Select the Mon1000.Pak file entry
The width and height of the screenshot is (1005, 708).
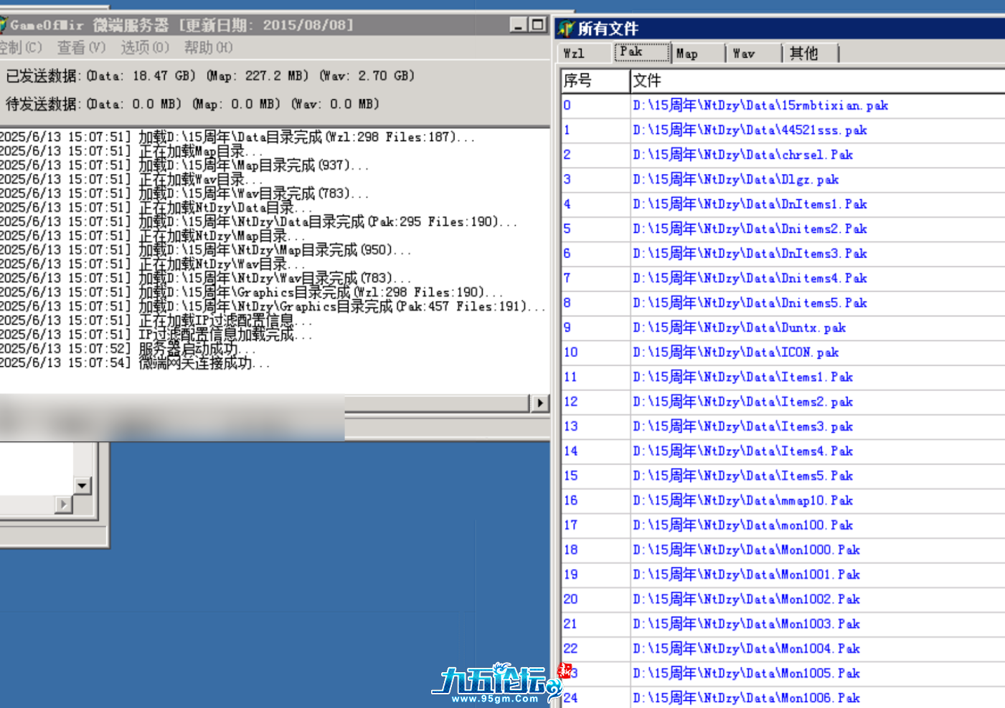(746, 550)
